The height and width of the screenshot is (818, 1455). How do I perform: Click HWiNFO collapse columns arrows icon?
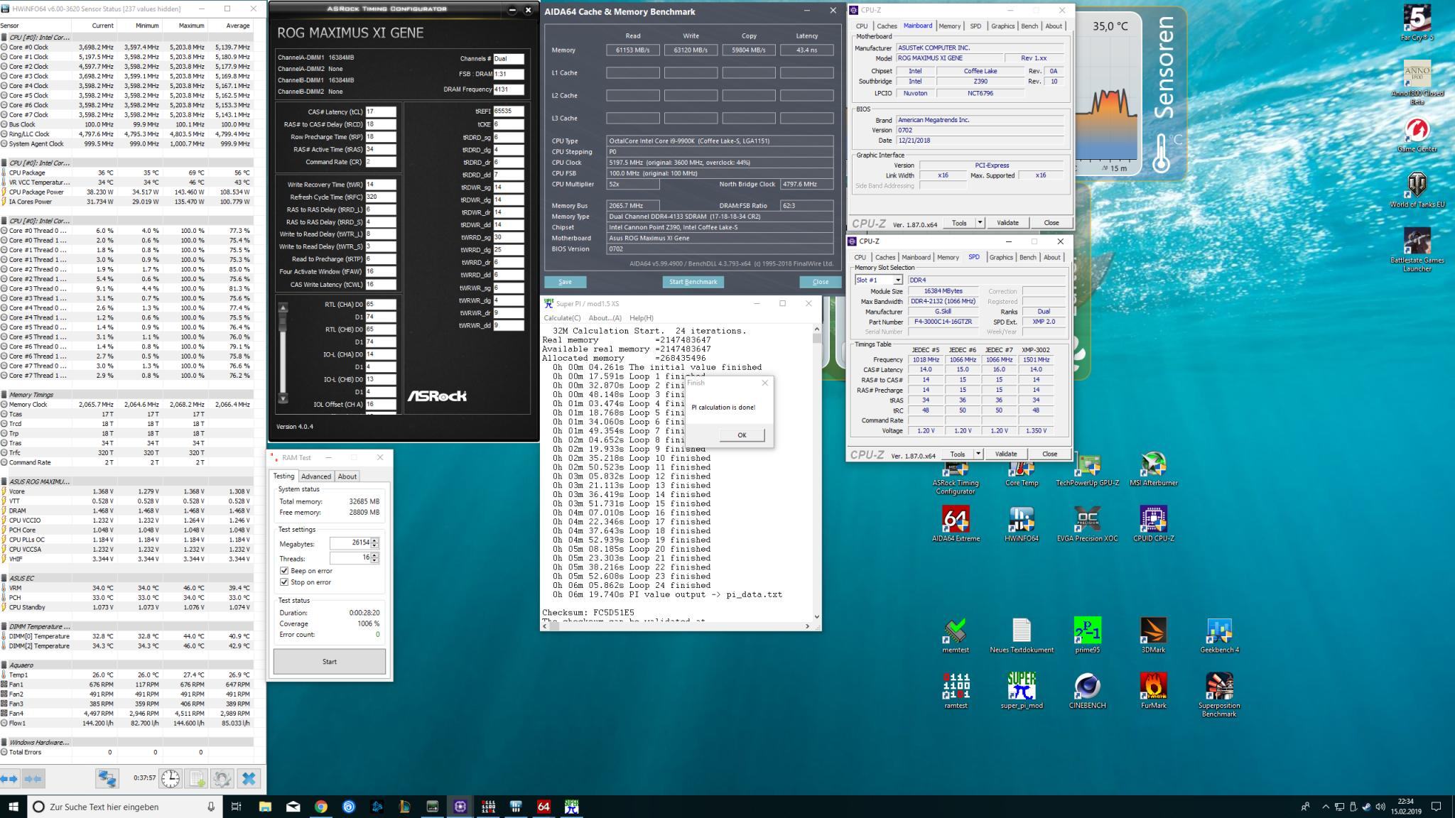coord(33,778)
